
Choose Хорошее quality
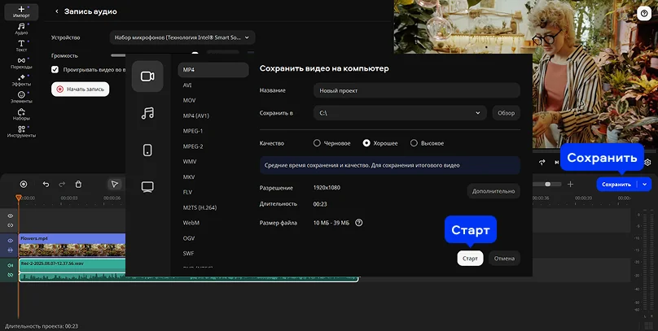click(366, 143)
